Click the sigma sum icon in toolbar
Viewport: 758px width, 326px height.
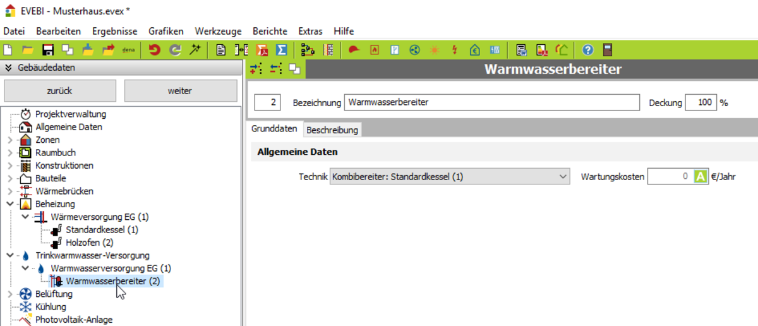pyautogui.click(x=282, y=50)
